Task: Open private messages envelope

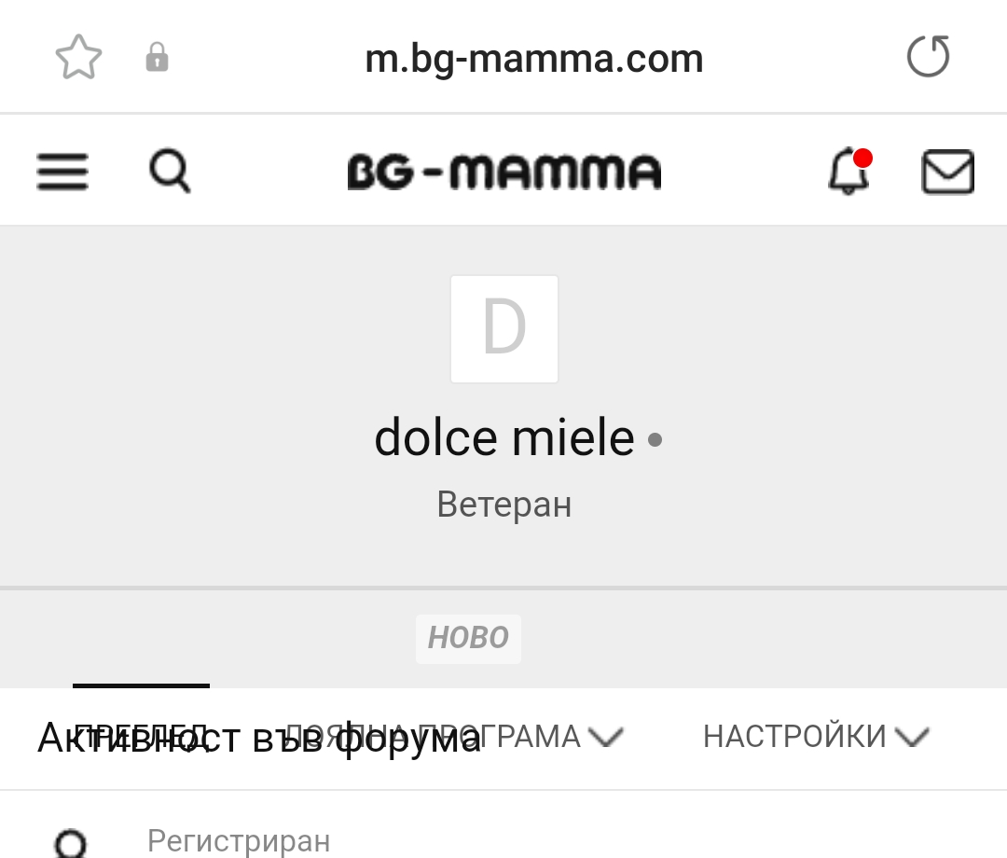Action: (947, 172)
